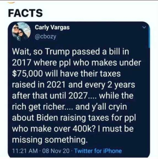Click the Carly Vargas display name
Image resolution: width=158 pixels, height=159 pixels.
coord(52,27)
